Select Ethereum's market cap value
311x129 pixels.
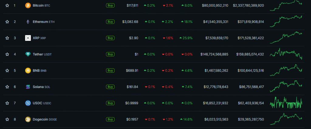coord(248,22)
